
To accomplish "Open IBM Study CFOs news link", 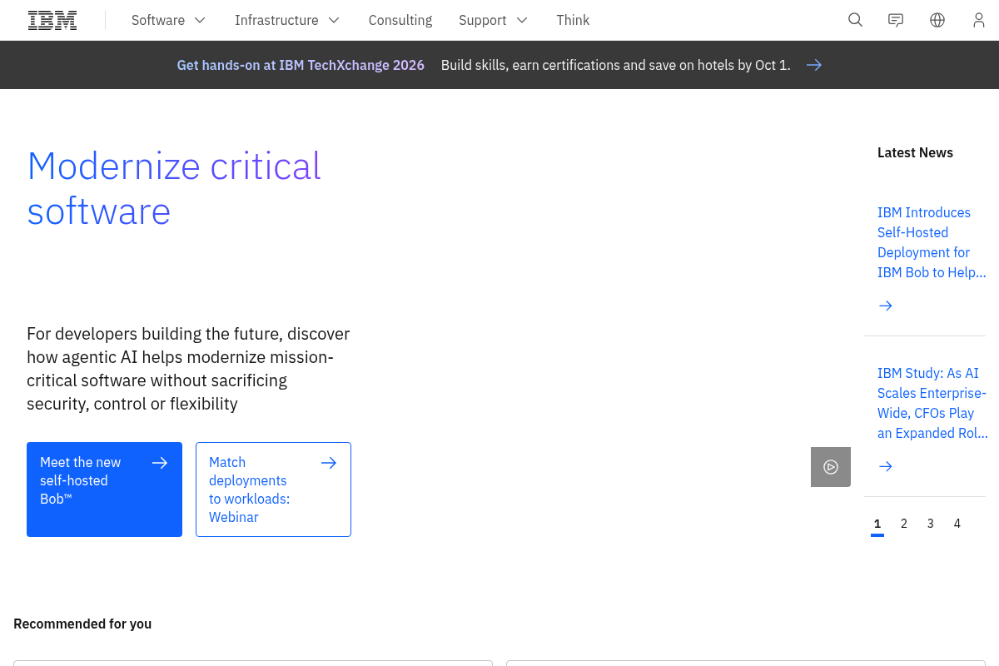I will [x=932, y=403].
